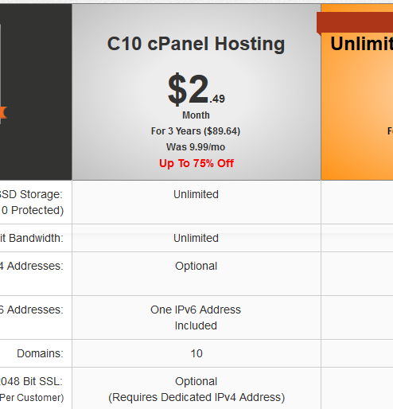Select the Up To 75% Off text

196,163
